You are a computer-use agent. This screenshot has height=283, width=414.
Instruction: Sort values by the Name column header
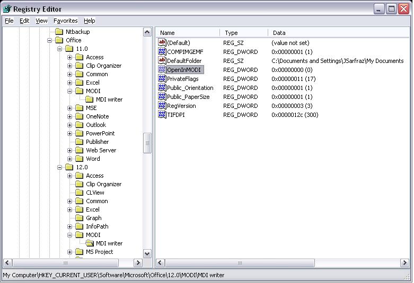188,33
